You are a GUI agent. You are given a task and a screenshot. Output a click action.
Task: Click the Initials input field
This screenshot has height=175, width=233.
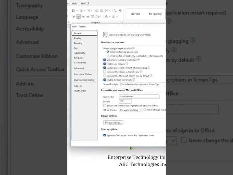(x=125, y=101)
